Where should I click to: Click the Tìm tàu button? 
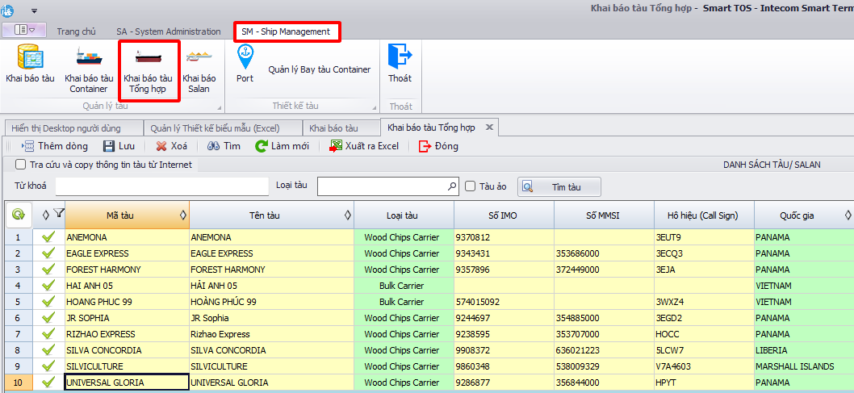click(x=559, y=186)
